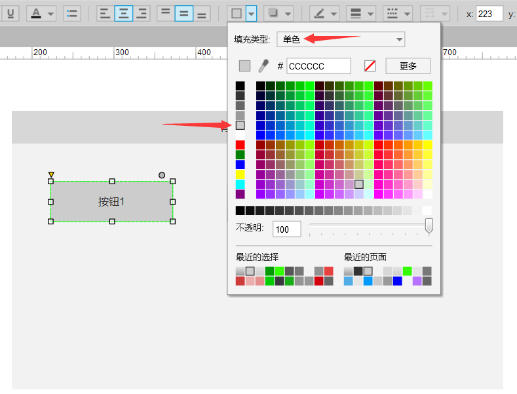Click the x position field showing 223
The width and height of the screenshot is (517, 394).
[x=489, y=14]
